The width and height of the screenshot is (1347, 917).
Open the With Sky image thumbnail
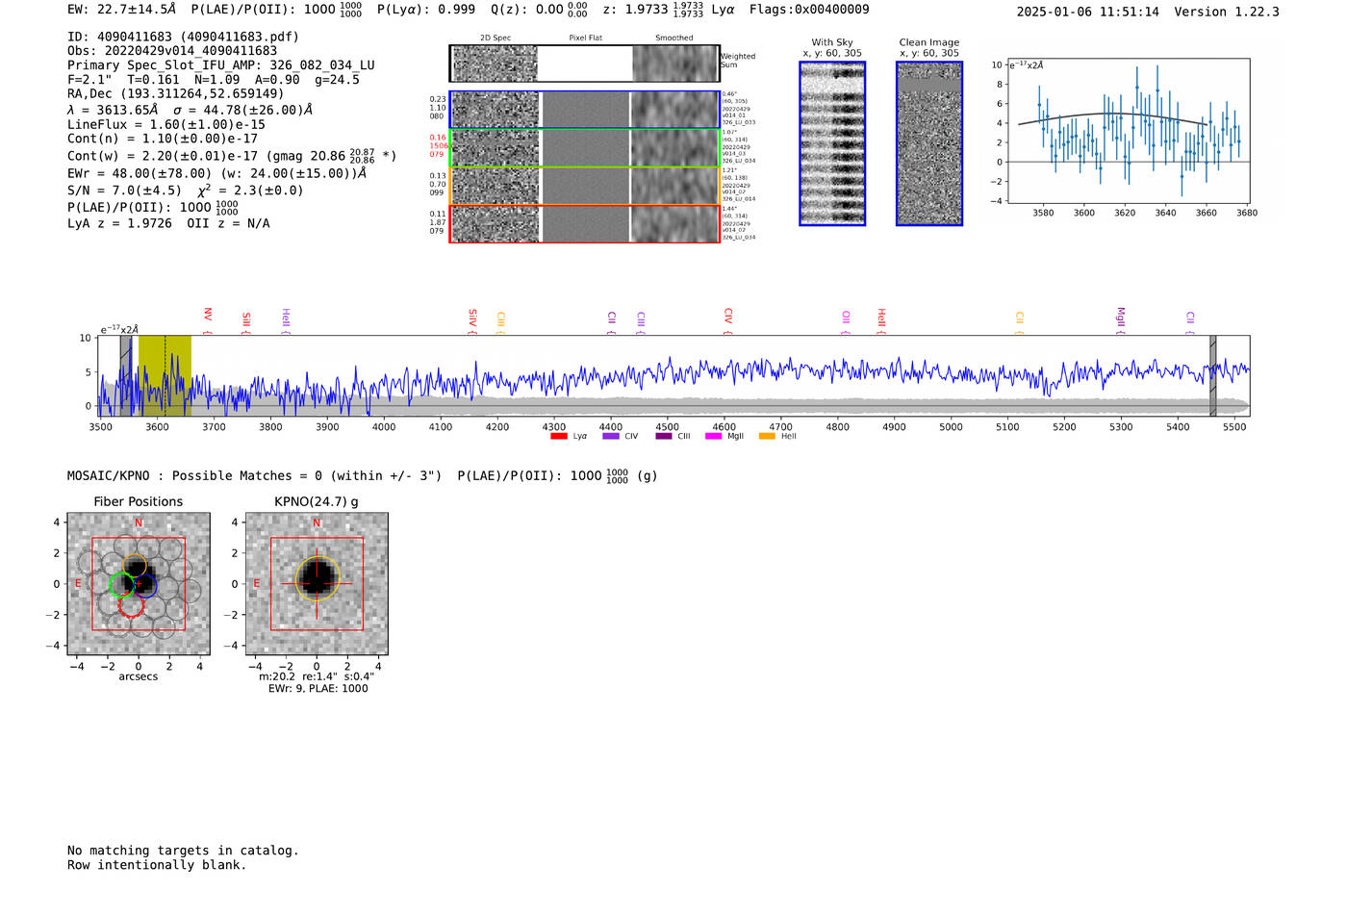coord(832,143)
